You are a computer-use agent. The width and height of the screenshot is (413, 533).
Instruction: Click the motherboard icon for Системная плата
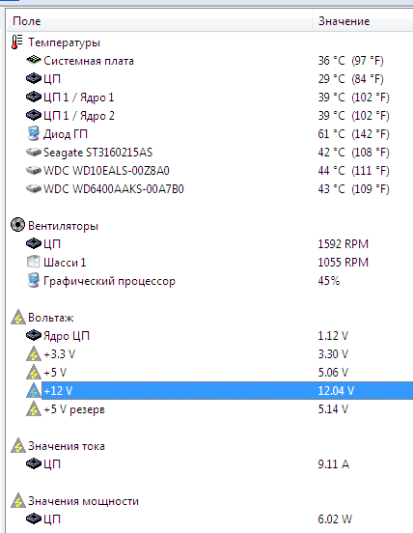33,60
